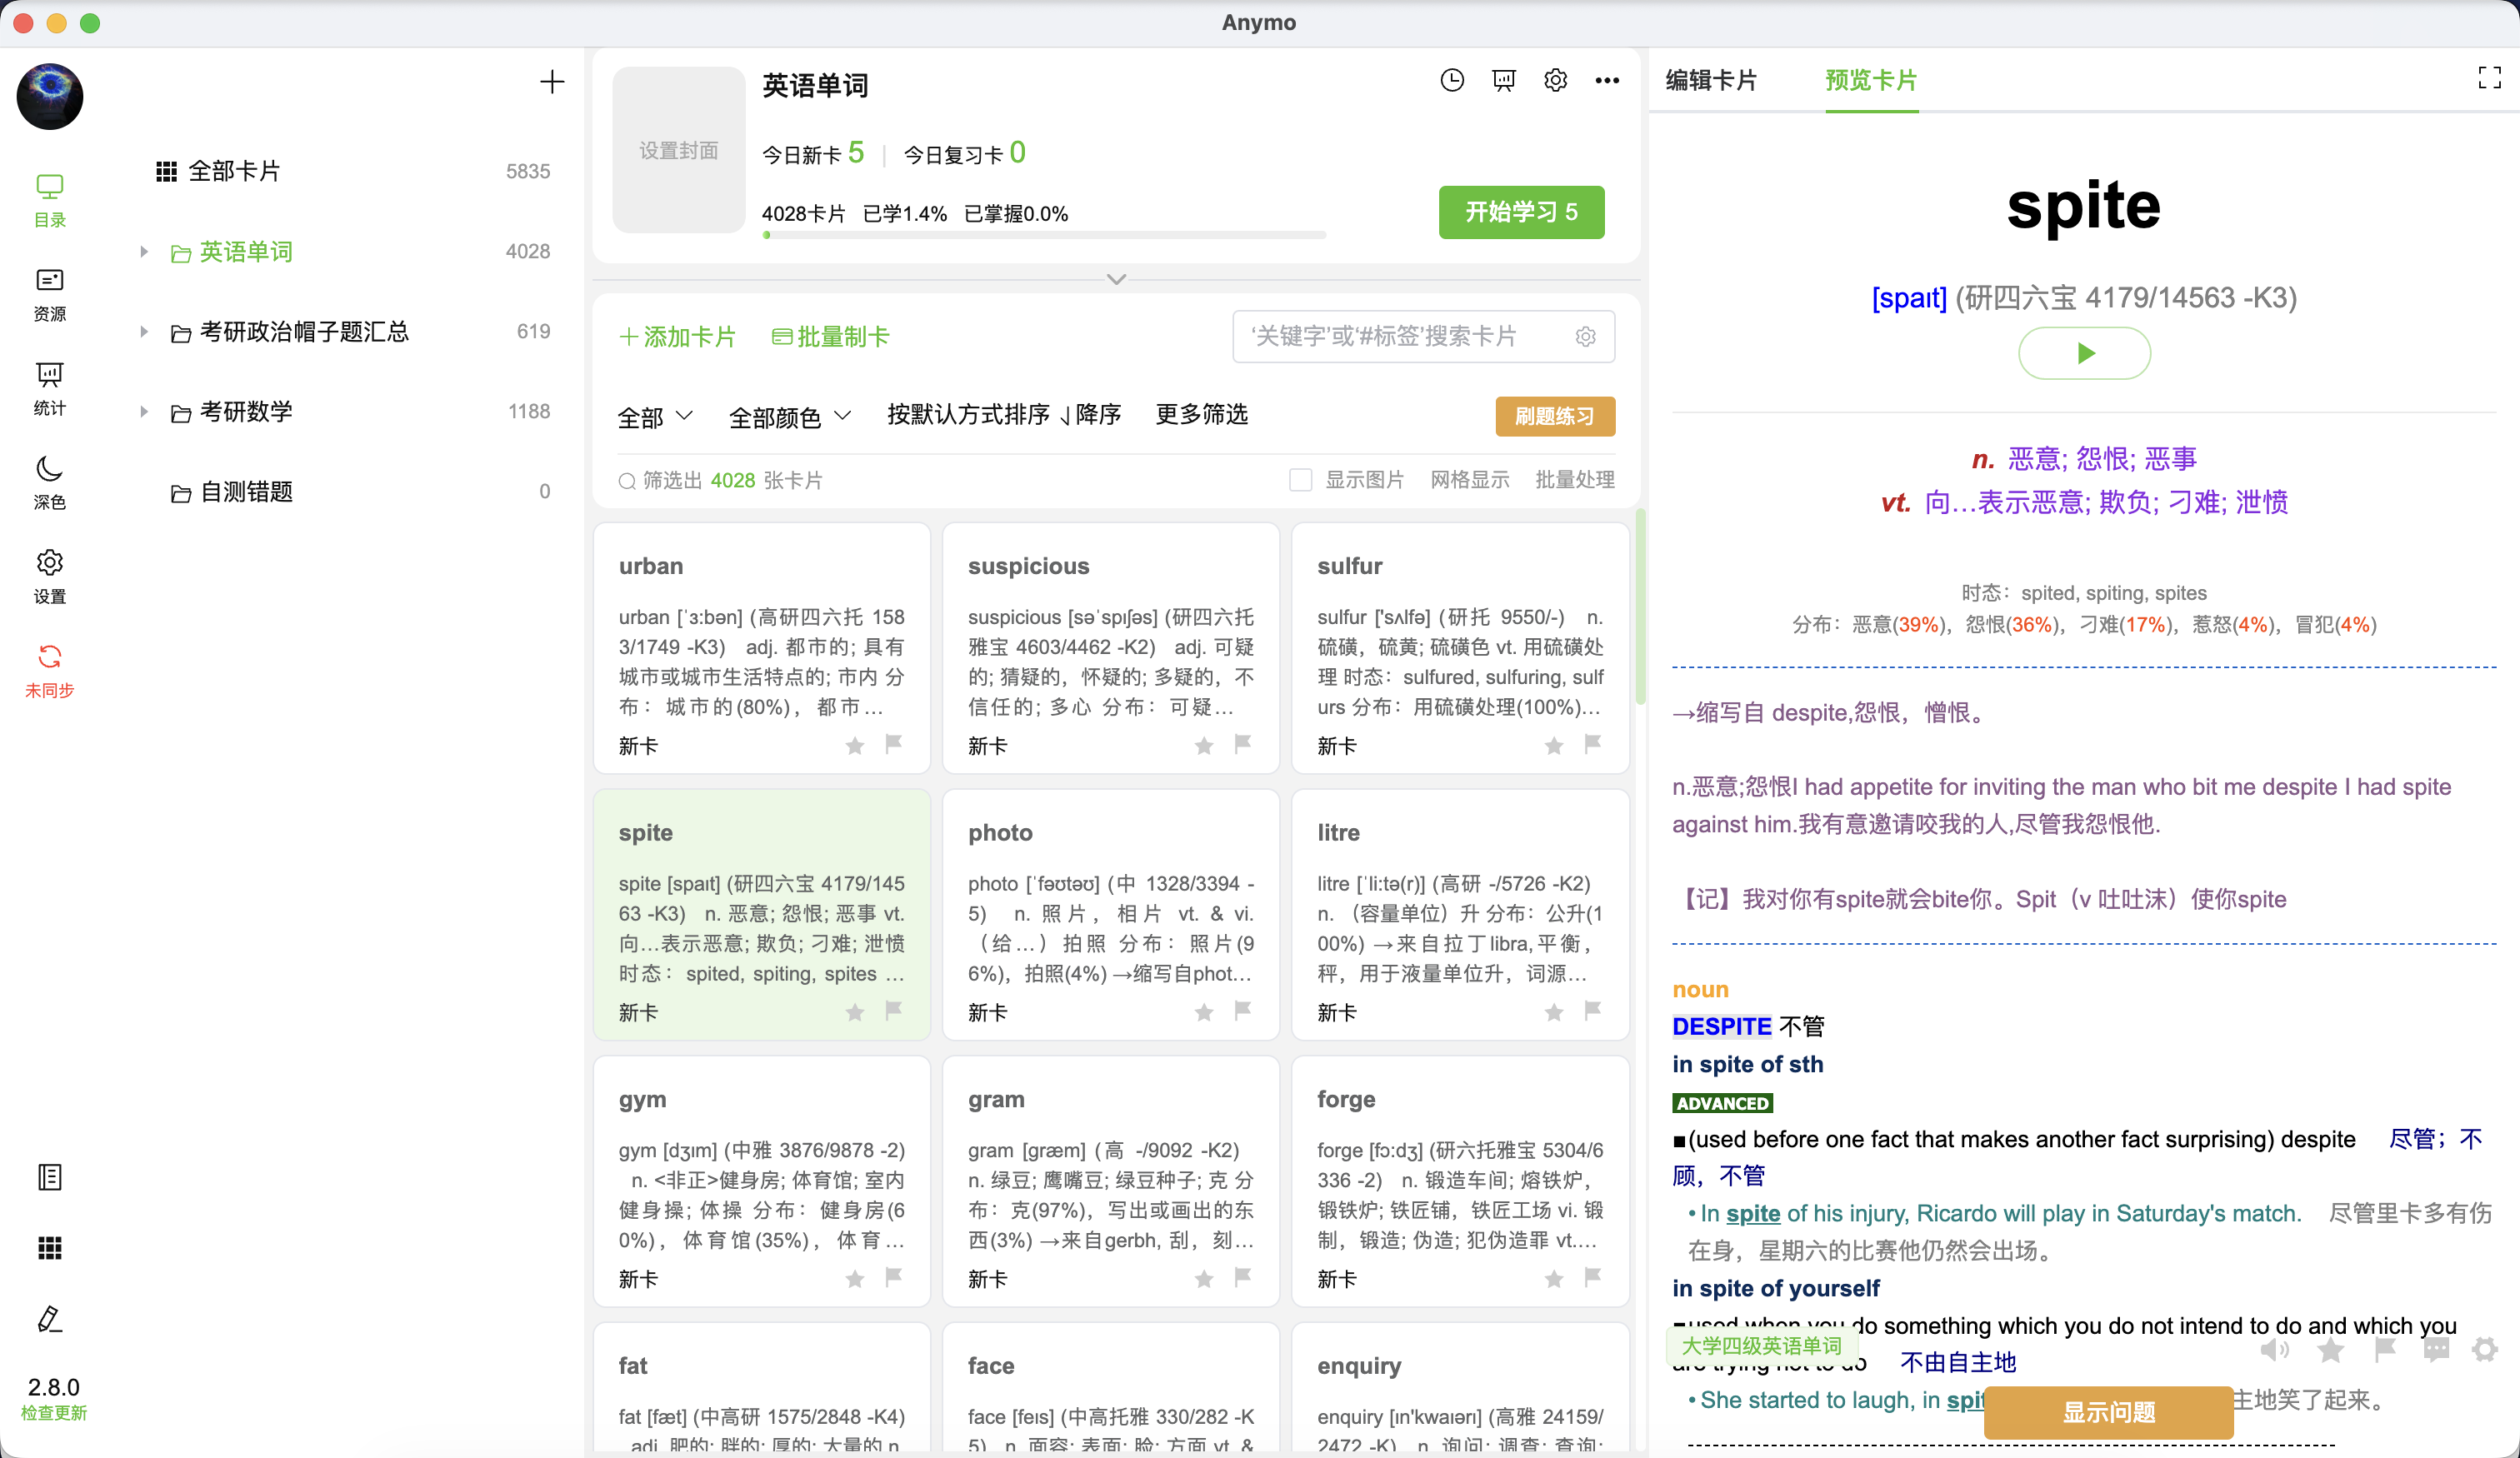Viewport: 2520px width, 1458px height.
Task: Play pronunciation audio for spite
Action: click(x=2084, y=353)
